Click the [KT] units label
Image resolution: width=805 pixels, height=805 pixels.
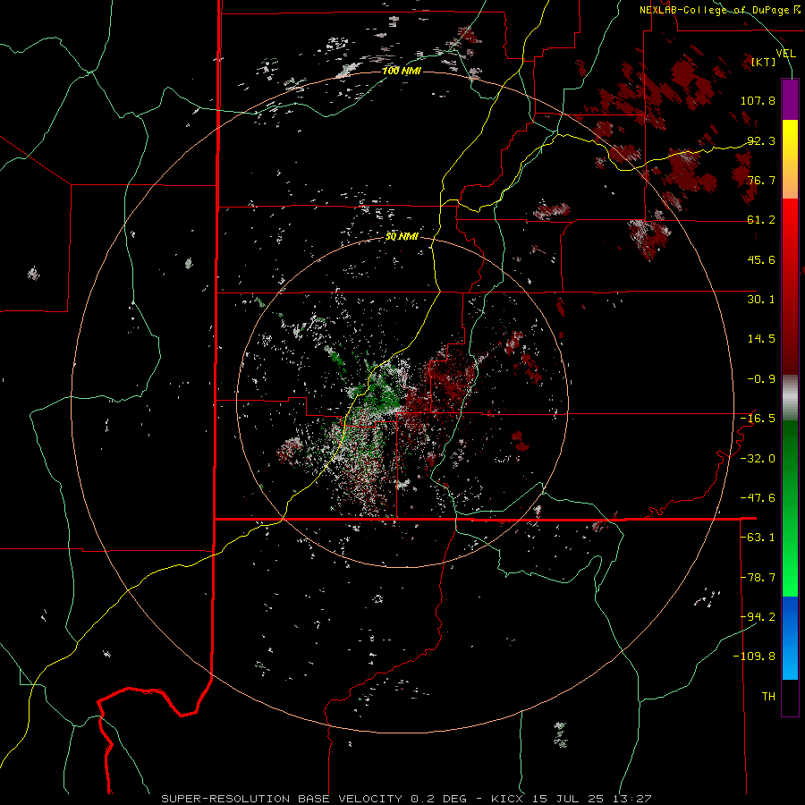(763, 62)
